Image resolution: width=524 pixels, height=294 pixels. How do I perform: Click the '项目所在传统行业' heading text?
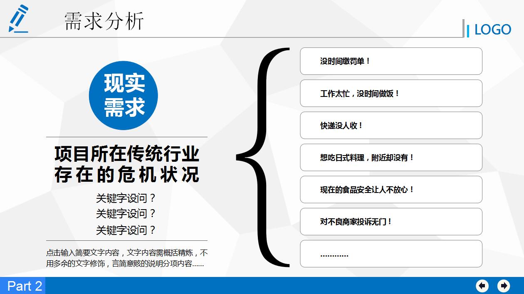pos(127,153)
